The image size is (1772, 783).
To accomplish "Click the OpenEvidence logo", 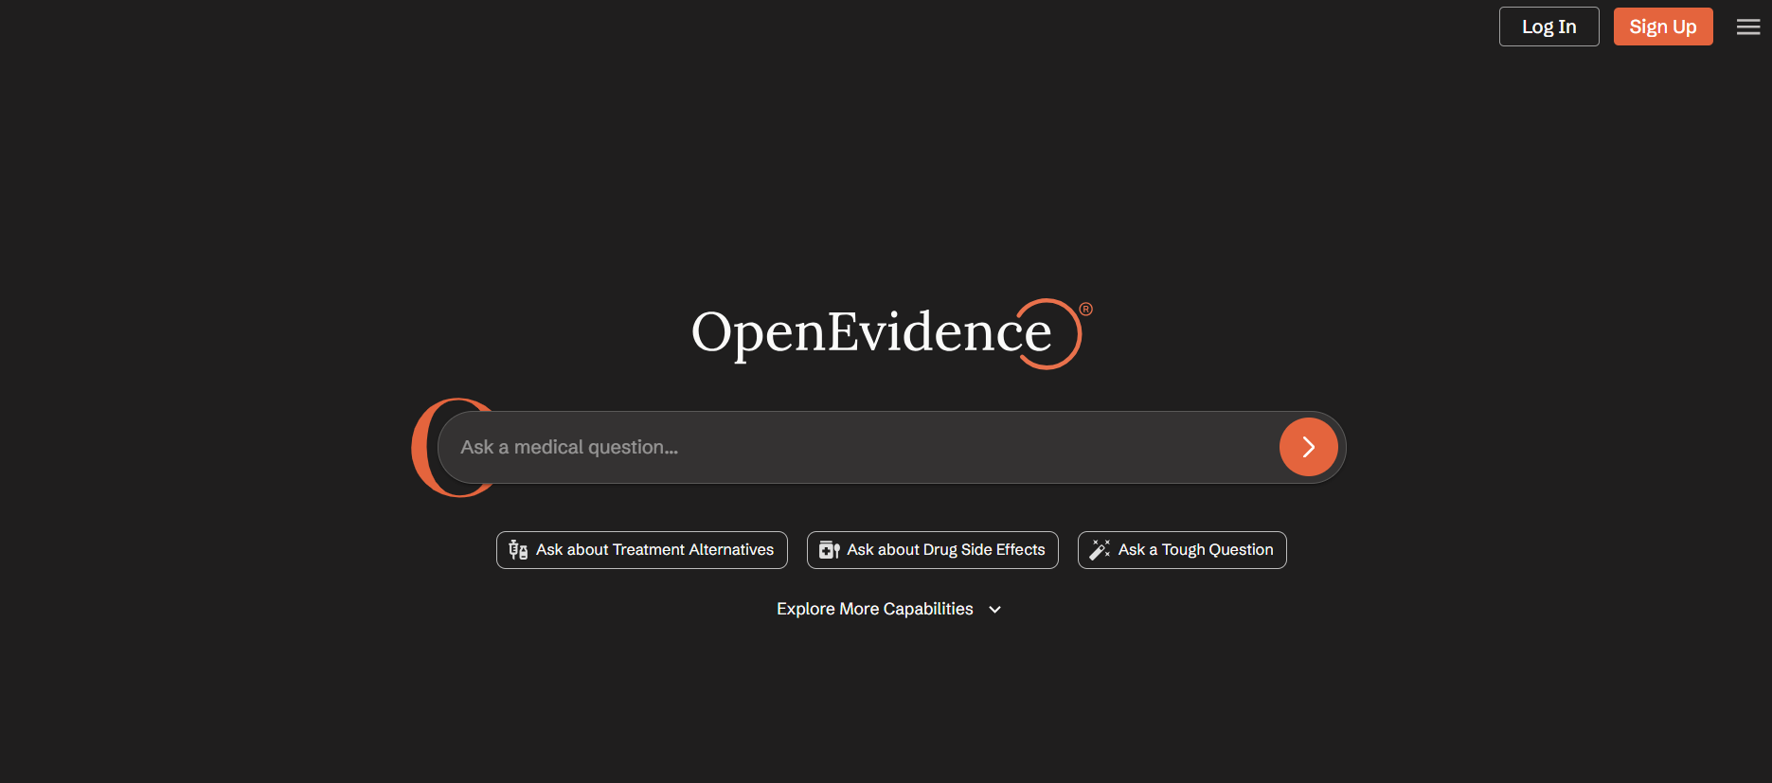I will click(891, 333).
